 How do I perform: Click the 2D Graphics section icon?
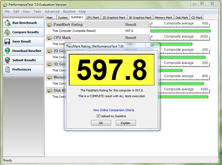(50, 51)
